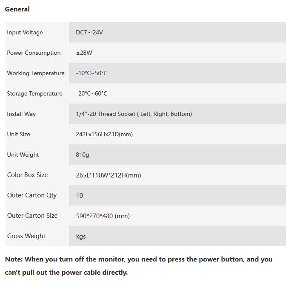294x287 pixels.
Task: Click the Color Box Size value 265L*110W*212H(mm)
Action: [108, 175]
